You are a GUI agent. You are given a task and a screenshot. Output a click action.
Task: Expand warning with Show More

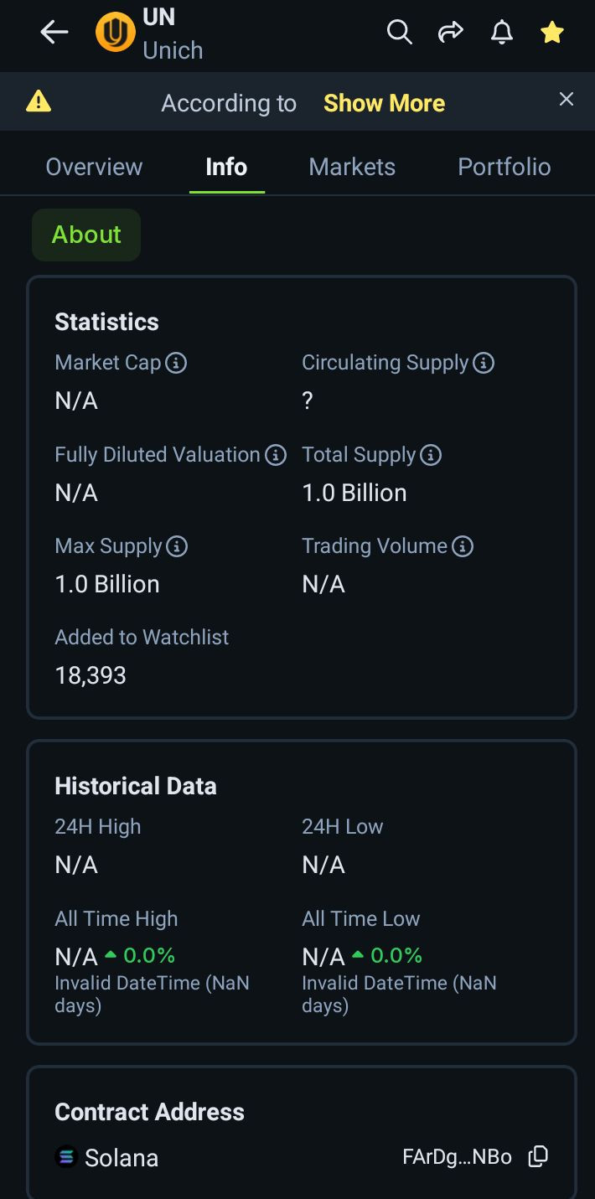pyautogui.click(x=384, y=103)
